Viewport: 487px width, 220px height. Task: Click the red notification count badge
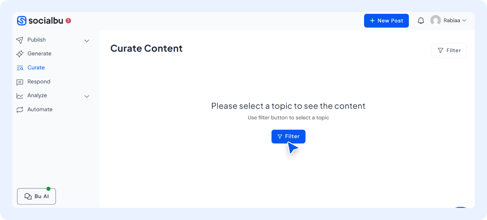click(68, 21)
